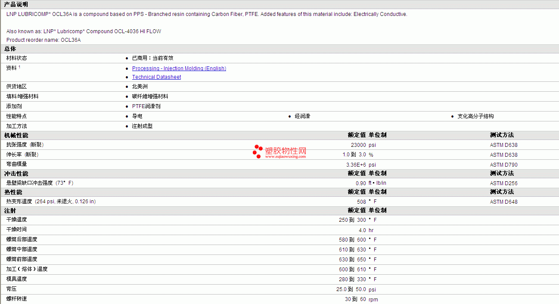This screenshot has height=304, width=559.
Task: Click the product description line mentioning PPS resin
Action: point(207,14)
